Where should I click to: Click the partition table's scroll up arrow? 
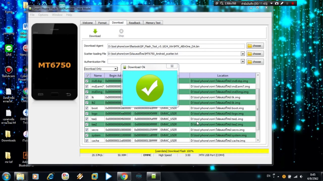point(258,75)
